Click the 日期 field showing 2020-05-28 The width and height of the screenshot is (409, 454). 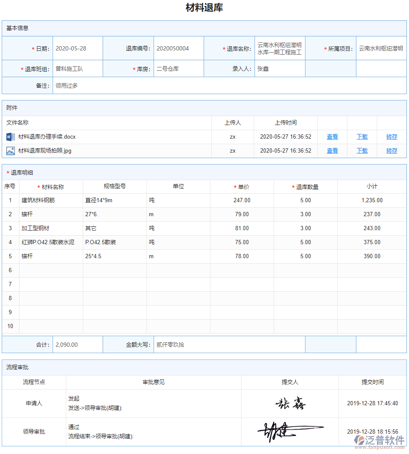coord(78,48)
